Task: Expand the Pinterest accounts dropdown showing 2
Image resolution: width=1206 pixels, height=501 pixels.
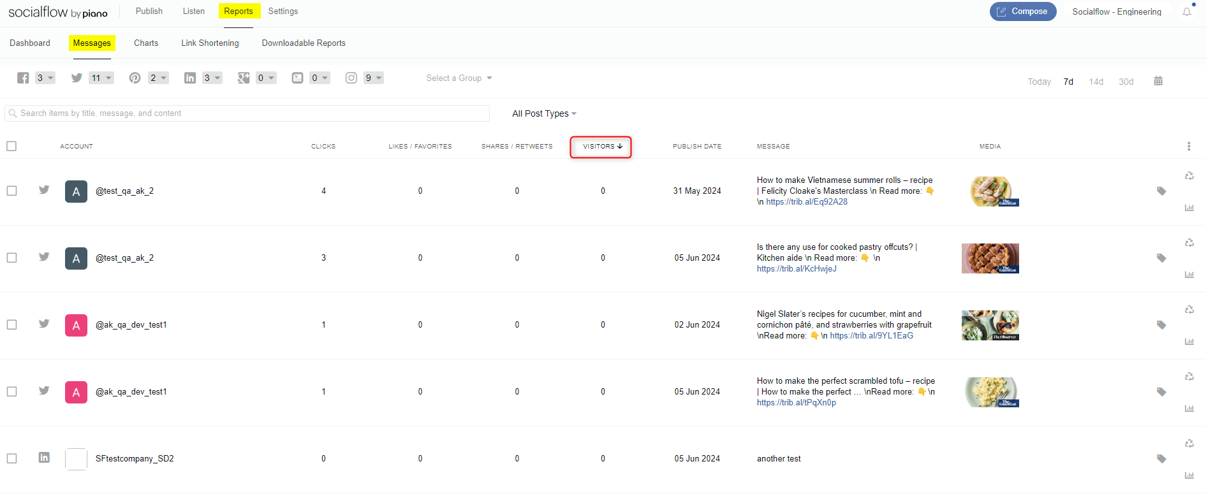Action: pos(158,78)
